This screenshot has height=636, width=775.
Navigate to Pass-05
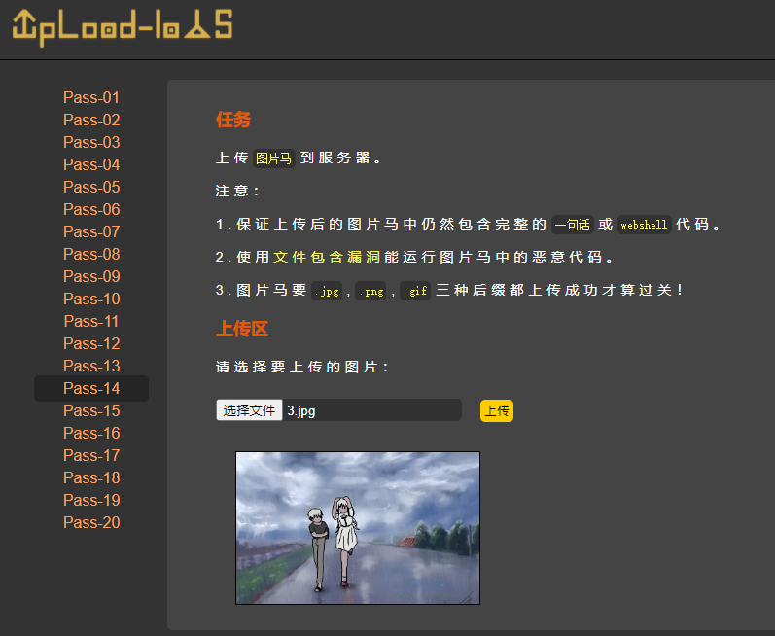91,187
